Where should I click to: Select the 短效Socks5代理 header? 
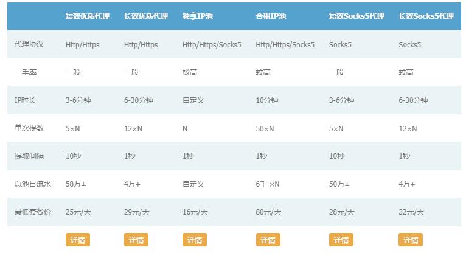click(356, 16)
